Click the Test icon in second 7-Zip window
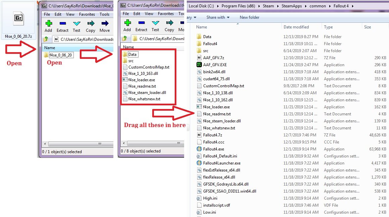Image resolution: width=389 pixels, height=217 pixels. click(155, 23)
